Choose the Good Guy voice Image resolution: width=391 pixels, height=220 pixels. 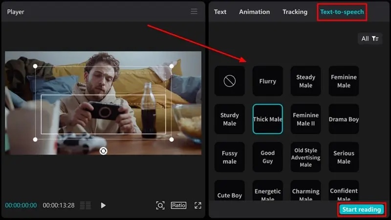tap(267, 157)
